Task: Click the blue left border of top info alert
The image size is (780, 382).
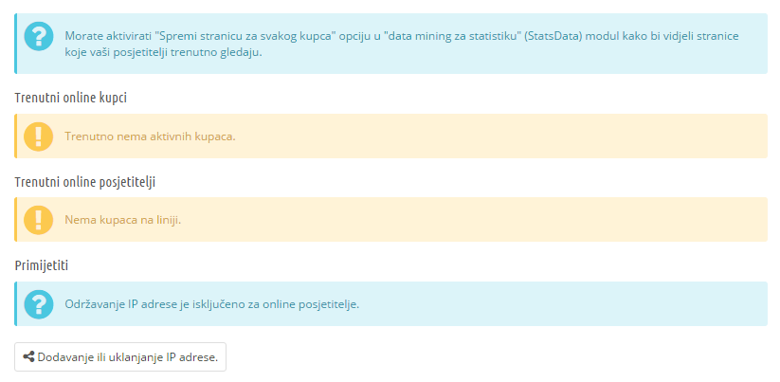Action: click(15, 44)
